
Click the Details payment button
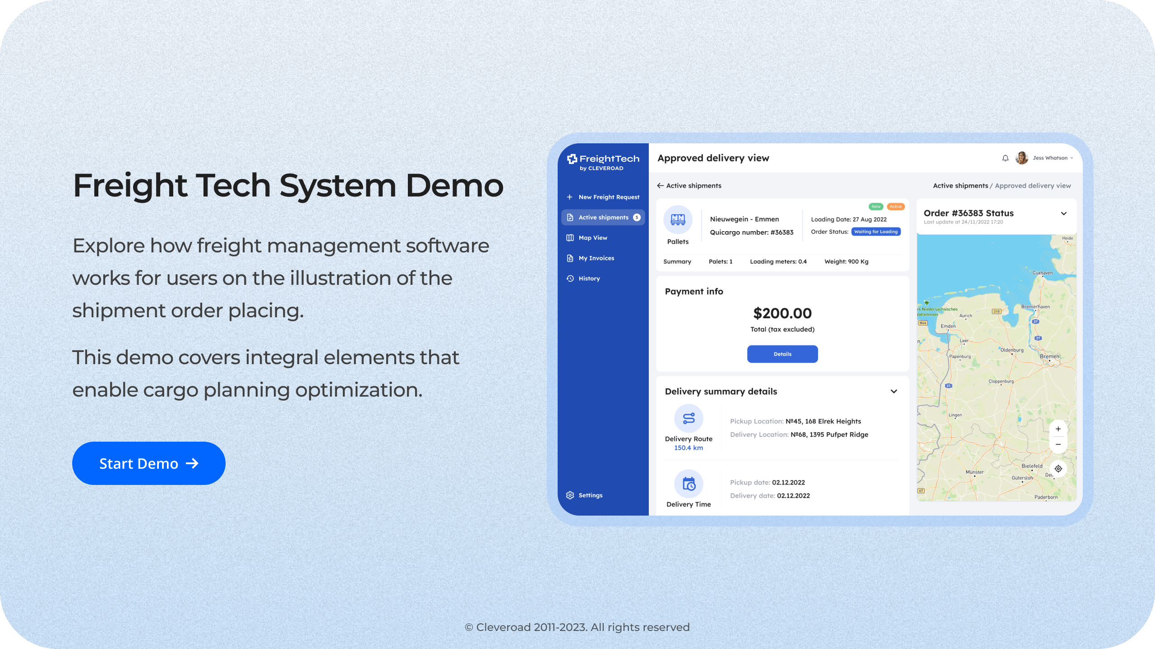782,354
